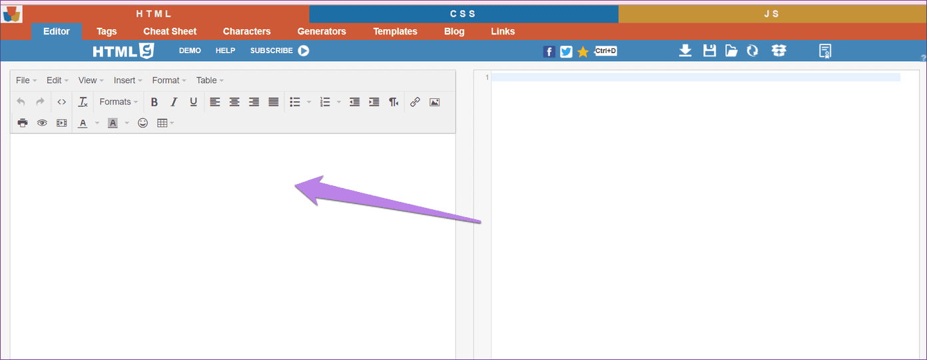The height and width of the screenshot is (360, 927).
Task: Click the DEMO link
Action: pyautogui.click(x=190, y=50)
